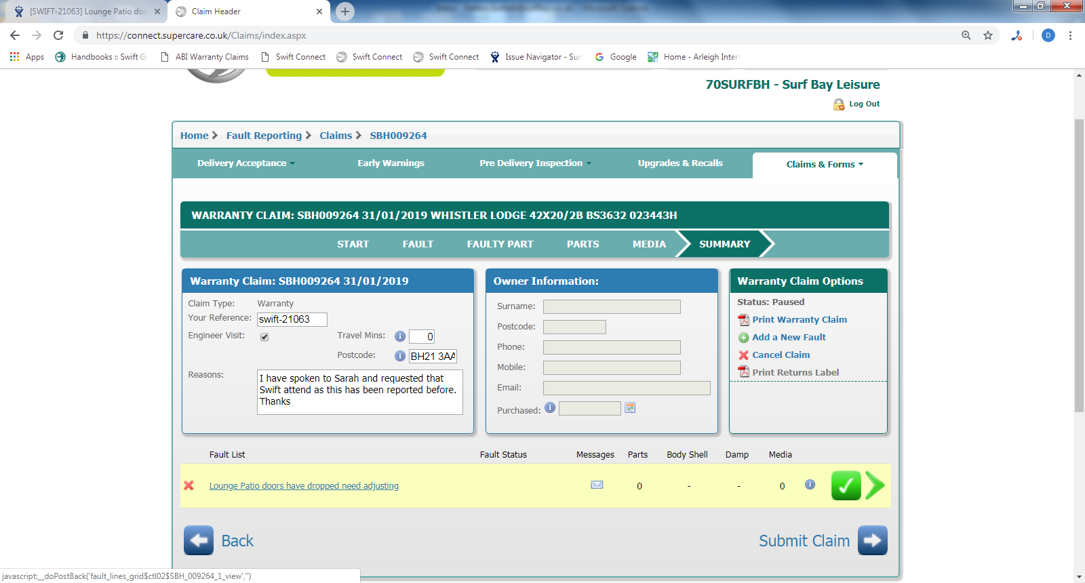The image size is (1085, 583).
Task: Open Early Warnings menu item
Action: 391,163
